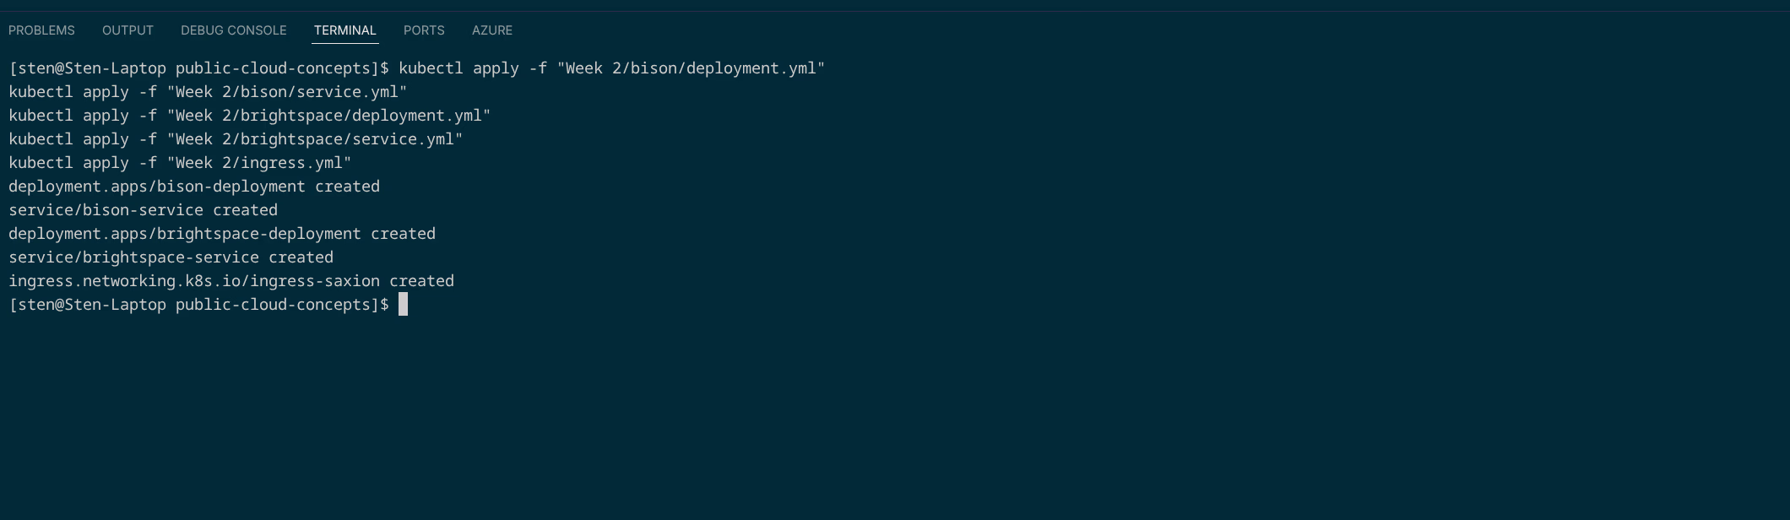This screenshot has height=520, width=1790.
Task: Select the "deployment.apps/bison-deployment created" output line
Action: [x=194, y=187]
